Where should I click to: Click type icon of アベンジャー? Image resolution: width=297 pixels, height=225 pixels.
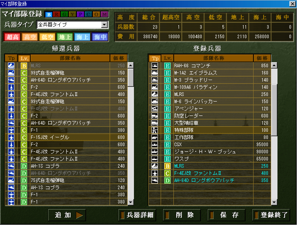tap(155, 109)
